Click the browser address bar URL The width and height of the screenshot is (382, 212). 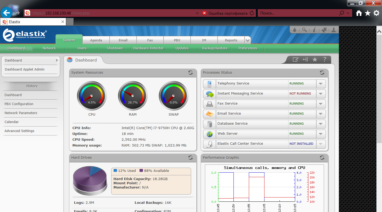(x=61, y=13)
